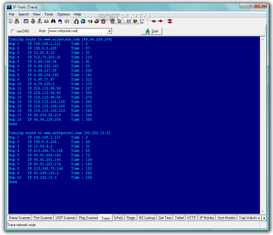Screen dimensions: 273x235
Task: Click the pointing hand Finger icon
Action: [x=90, y=21]
